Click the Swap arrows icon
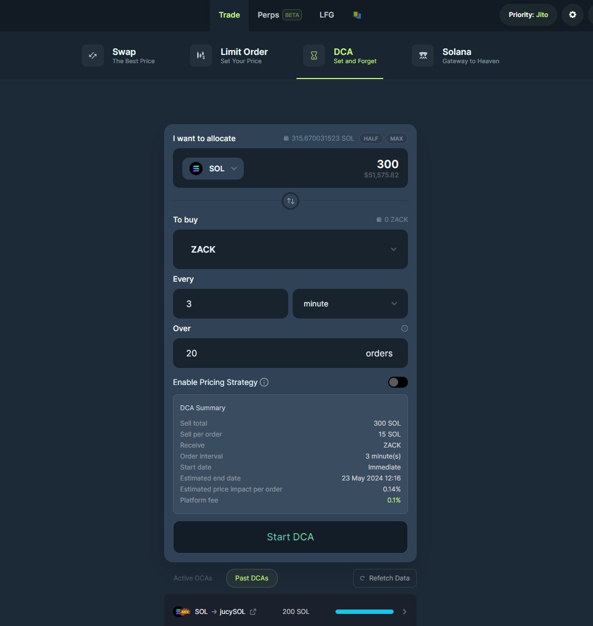The image size is (593, 626). (x=93, y=55)
